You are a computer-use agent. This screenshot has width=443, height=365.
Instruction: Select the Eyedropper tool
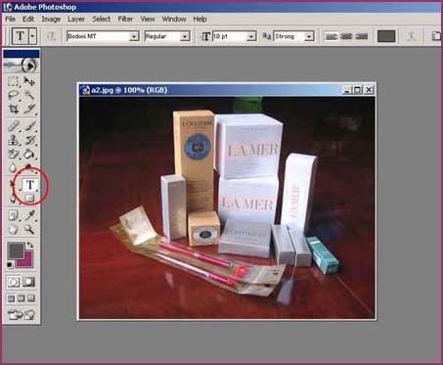pos(29,215)
